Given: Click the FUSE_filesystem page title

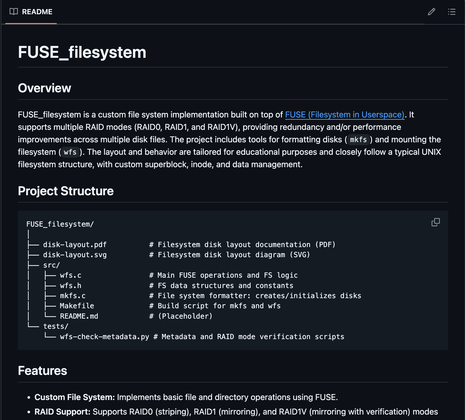Looking at the screenshot, I should click(82, 52).
